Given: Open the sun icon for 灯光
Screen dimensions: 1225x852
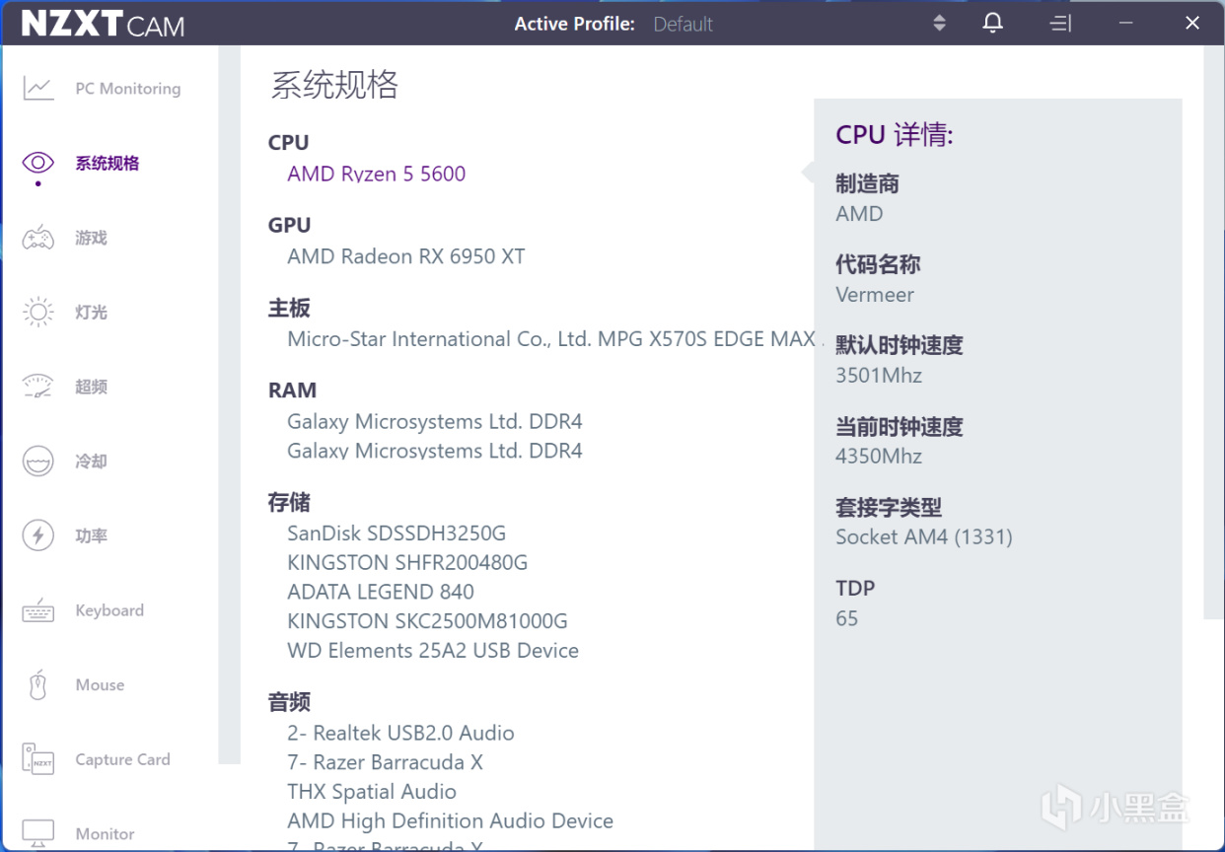Looking at the screenshot, I should (x=38, y=313).
